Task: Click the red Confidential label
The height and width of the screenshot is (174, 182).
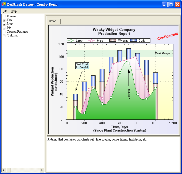Action: tap(167, 36)
